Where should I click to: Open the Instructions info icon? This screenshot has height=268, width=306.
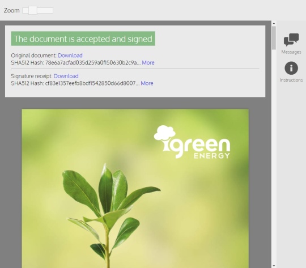(x=291, y=68)
